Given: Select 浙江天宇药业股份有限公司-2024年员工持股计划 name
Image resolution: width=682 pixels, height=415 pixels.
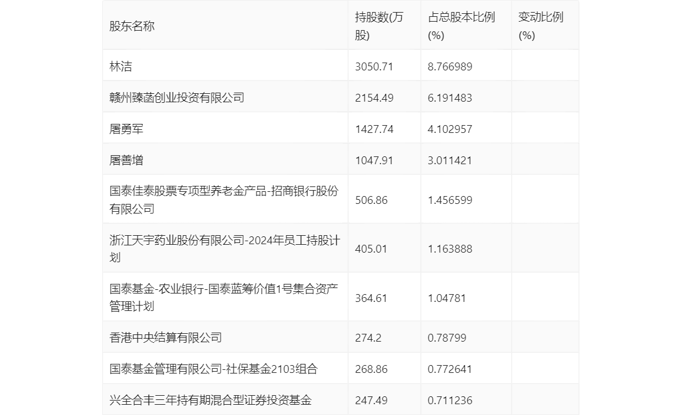Looking at the screenshot, I should (224, 249).
